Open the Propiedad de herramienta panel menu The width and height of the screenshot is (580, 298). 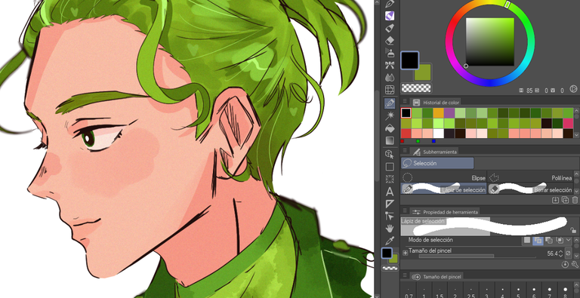[x=405, y=211]
